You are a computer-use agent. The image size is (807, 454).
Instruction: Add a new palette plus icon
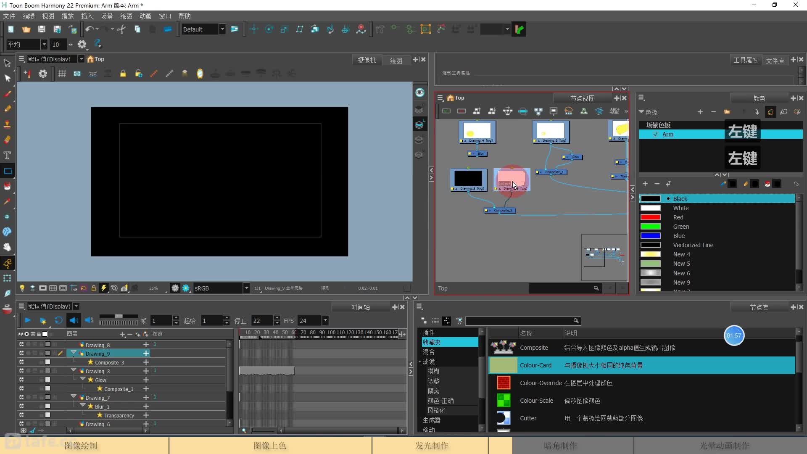point(700,112)
